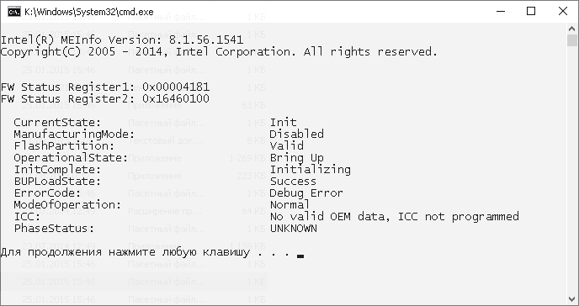Screen dimensions: 579x306
Task: Click the PhaseStatus value UNKNOWN
Action: (x=294, y=228)
